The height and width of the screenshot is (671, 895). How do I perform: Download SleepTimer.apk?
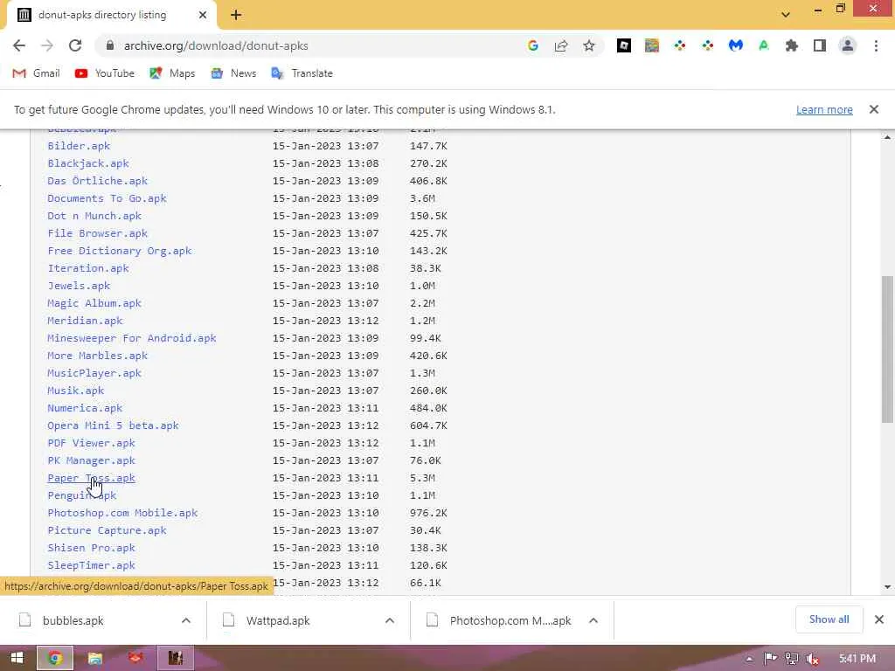(91, 565)
